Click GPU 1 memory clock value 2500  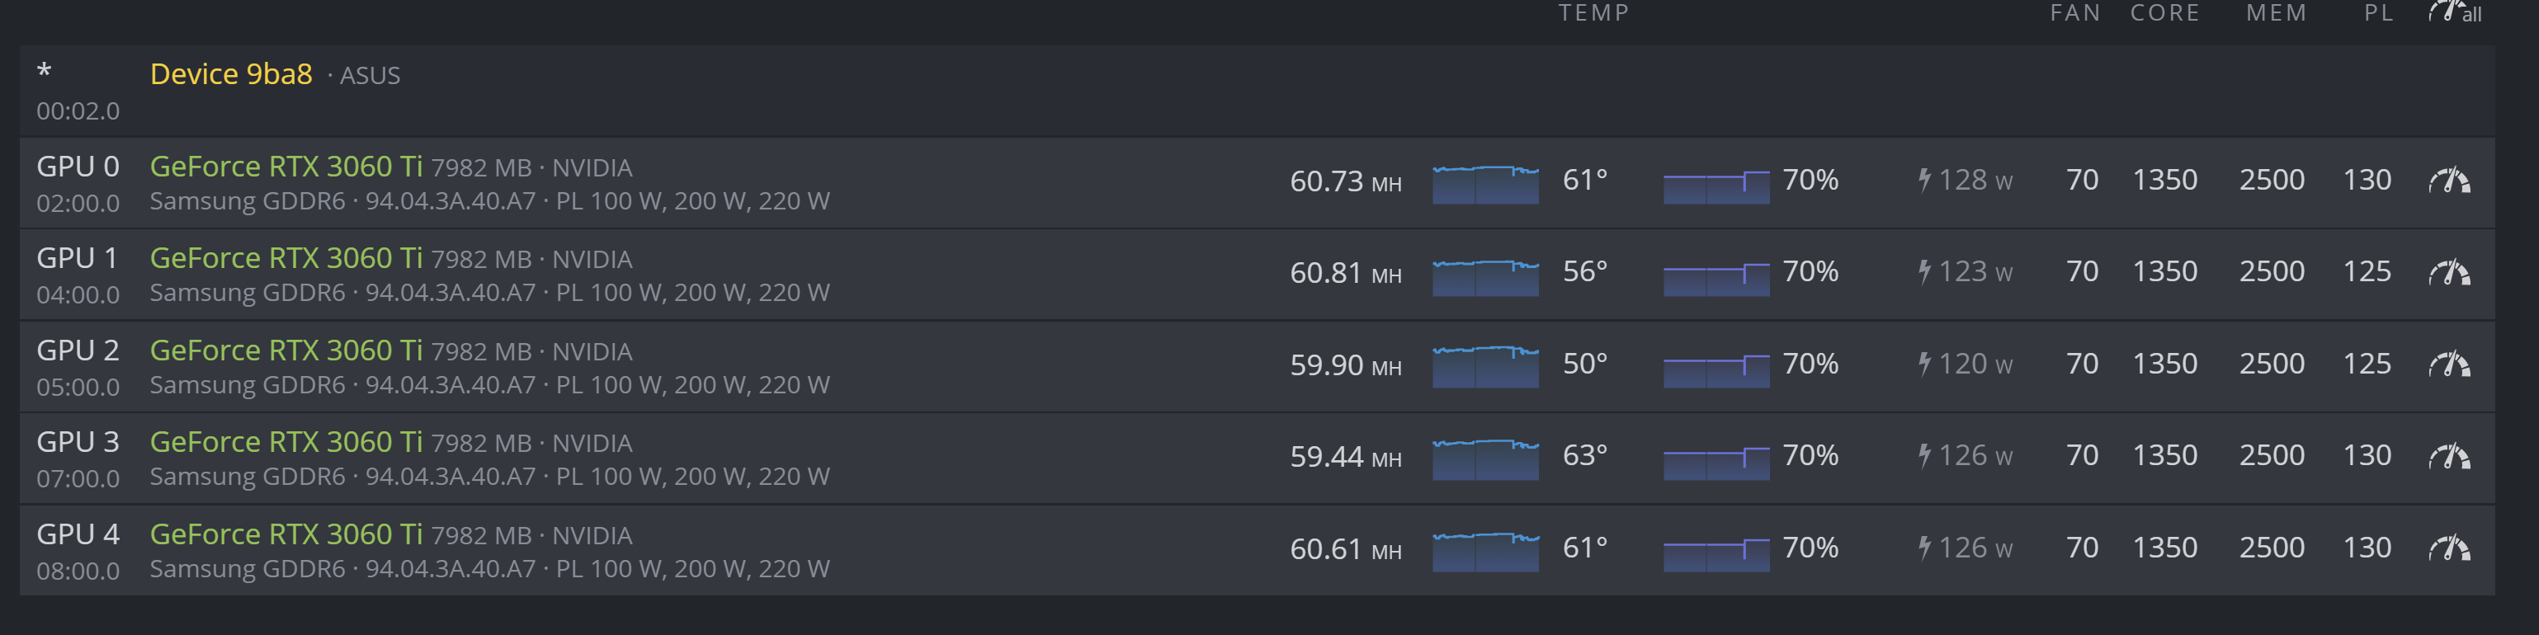(x=2271, y=271)
